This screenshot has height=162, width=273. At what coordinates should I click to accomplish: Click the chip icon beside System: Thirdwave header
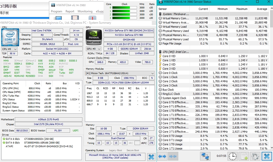pos(160,14)
